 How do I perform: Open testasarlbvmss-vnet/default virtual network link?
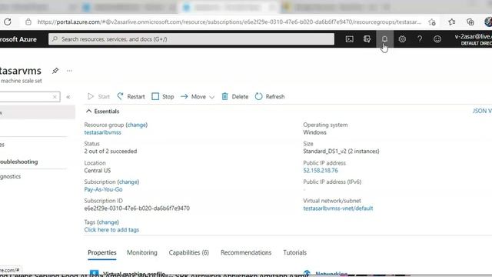coord(338,209)
